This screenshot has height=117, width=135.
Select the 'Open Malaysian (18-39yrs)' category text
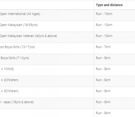click(19, 25)
